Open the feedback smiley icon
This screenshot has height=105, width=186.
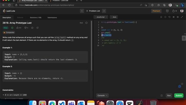click(180, 86)
